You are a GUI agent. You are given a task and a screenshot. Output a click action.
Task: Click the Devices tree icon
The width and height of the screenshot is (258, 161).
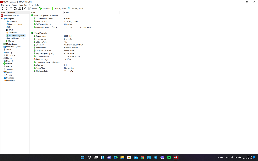coord(5,66)
